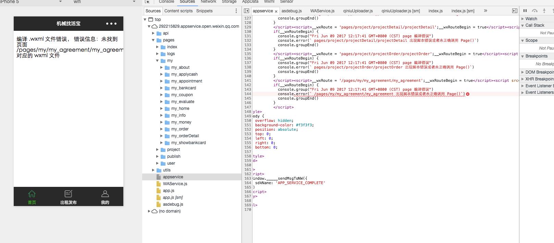Click the error marker on line 144

[468, 94]
